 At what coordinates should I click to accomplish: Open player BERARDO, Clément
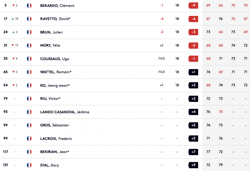coord(57,6)
